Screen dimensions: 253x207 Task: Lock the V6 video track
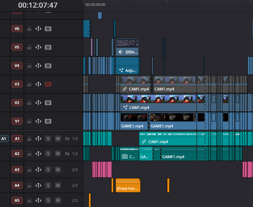(29, 29)
